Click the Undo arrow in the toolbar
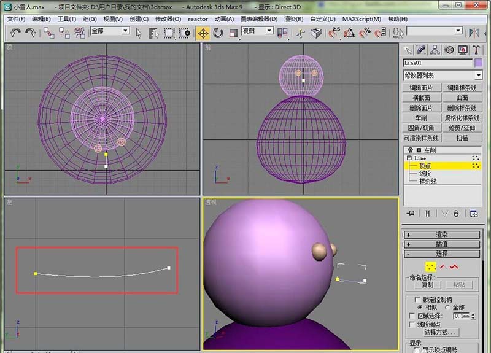 (x=15, y=33)
